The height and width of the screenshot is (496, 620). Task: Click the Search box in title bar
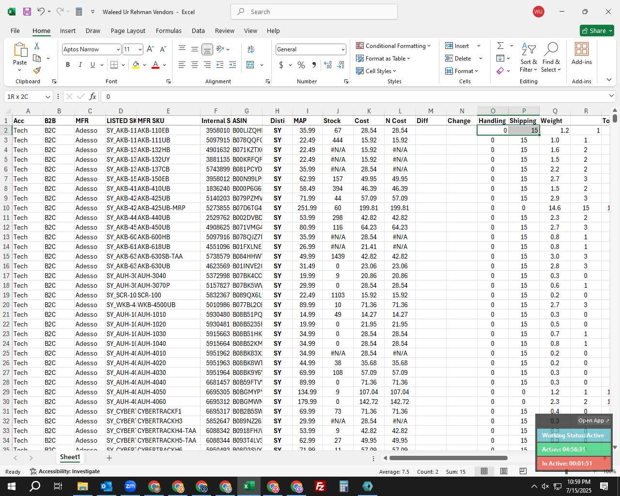point(314,12)
